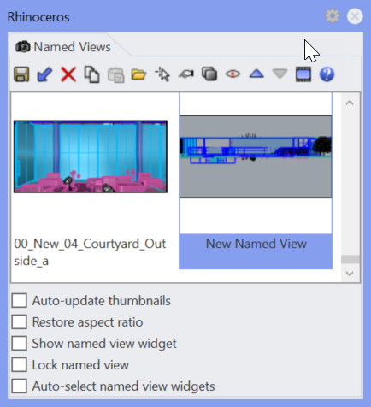Click the stacked squares icon

point(209,74)
